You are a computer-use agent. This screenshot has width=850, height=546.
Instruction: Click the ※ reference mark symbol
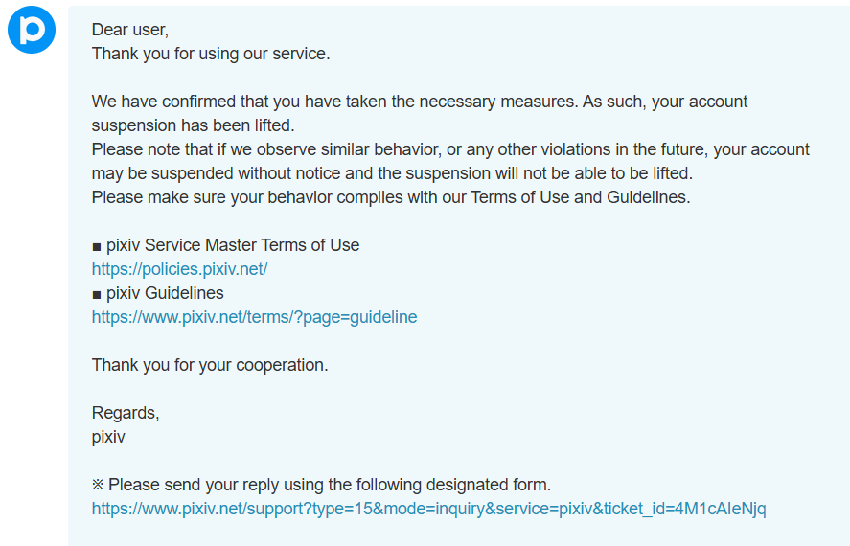(x=98, y=485)
